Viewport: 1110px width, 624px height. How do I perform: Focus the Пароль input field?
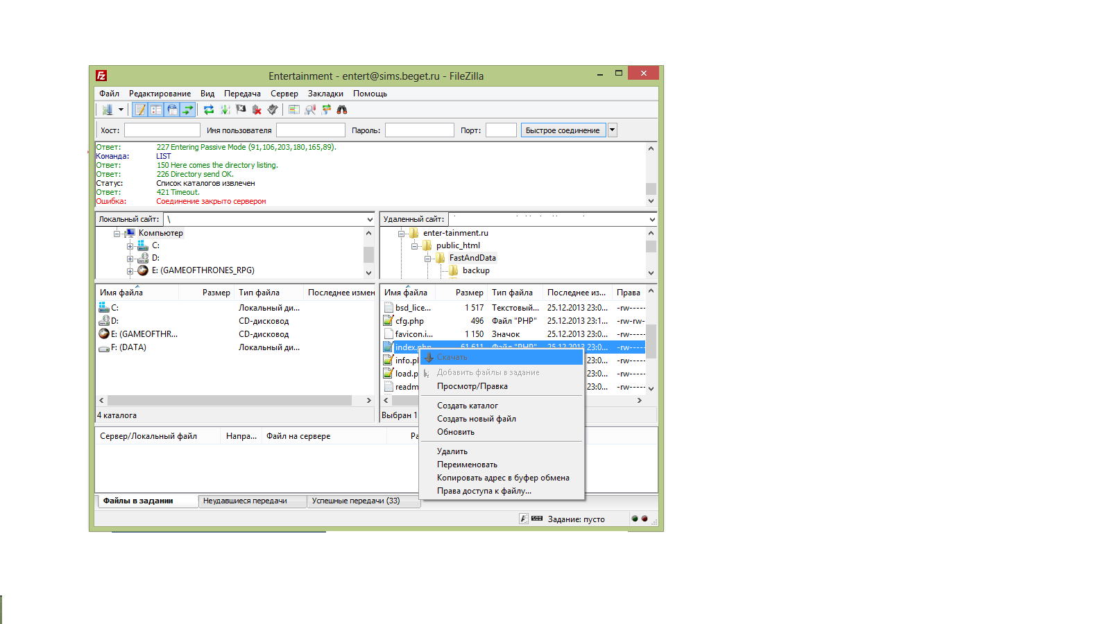click(419, 130)
